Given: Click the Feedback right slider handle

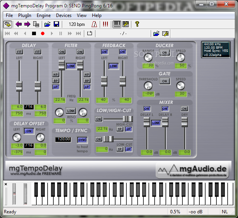Looking at the screenshot, I should click(122, 82).
